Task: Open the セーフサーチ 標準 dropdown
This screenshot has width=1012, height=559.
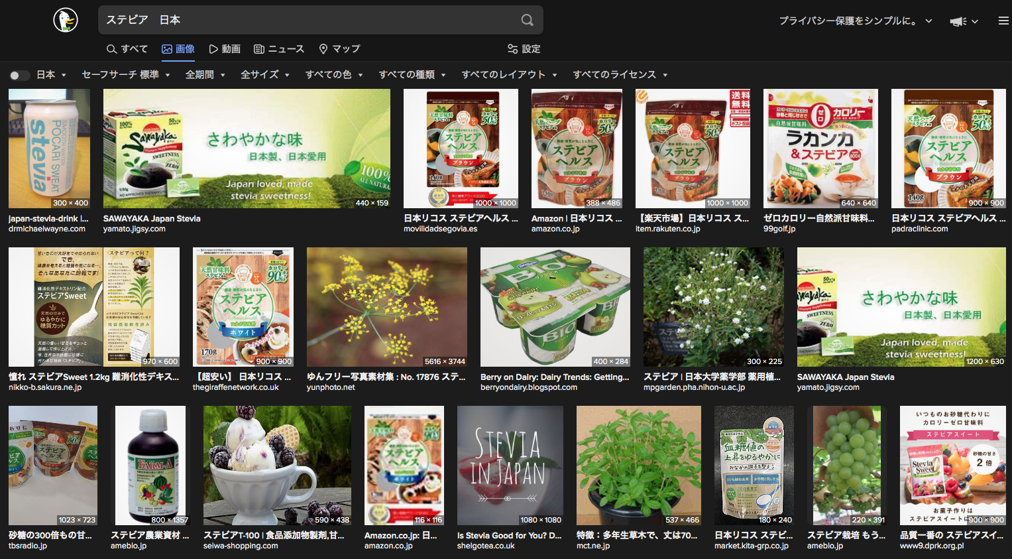Action: point(126,75)
